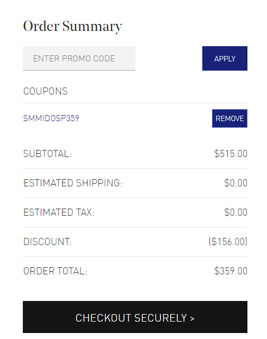This screenshot has height=339, width=267.
Task: Click the Subtotal label
Action: [47, 154]
